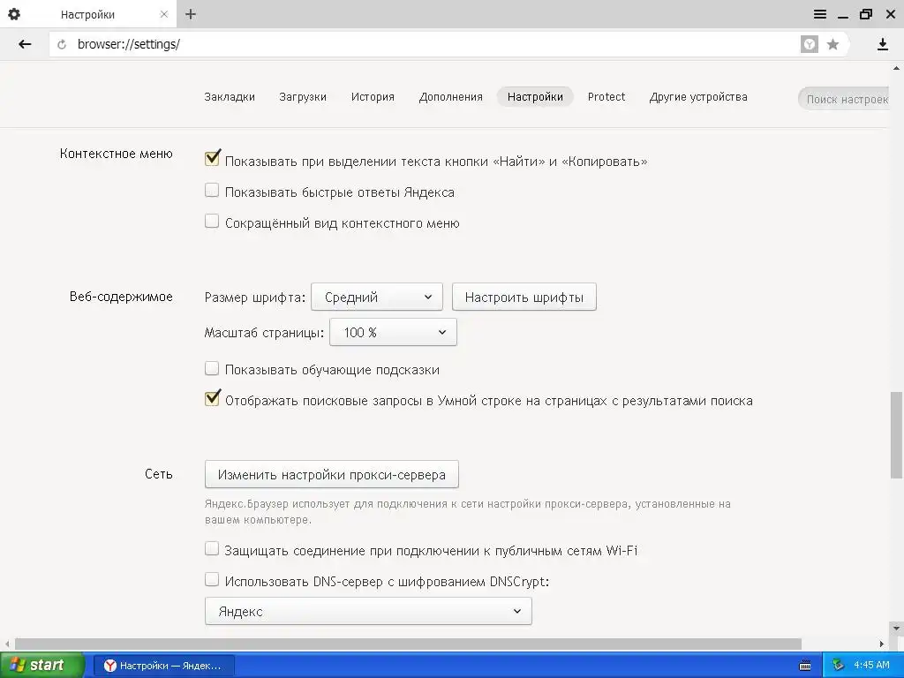Click the horizontal scrollbar thumb
Screen dimensions: 904x678
pos(408,644)
